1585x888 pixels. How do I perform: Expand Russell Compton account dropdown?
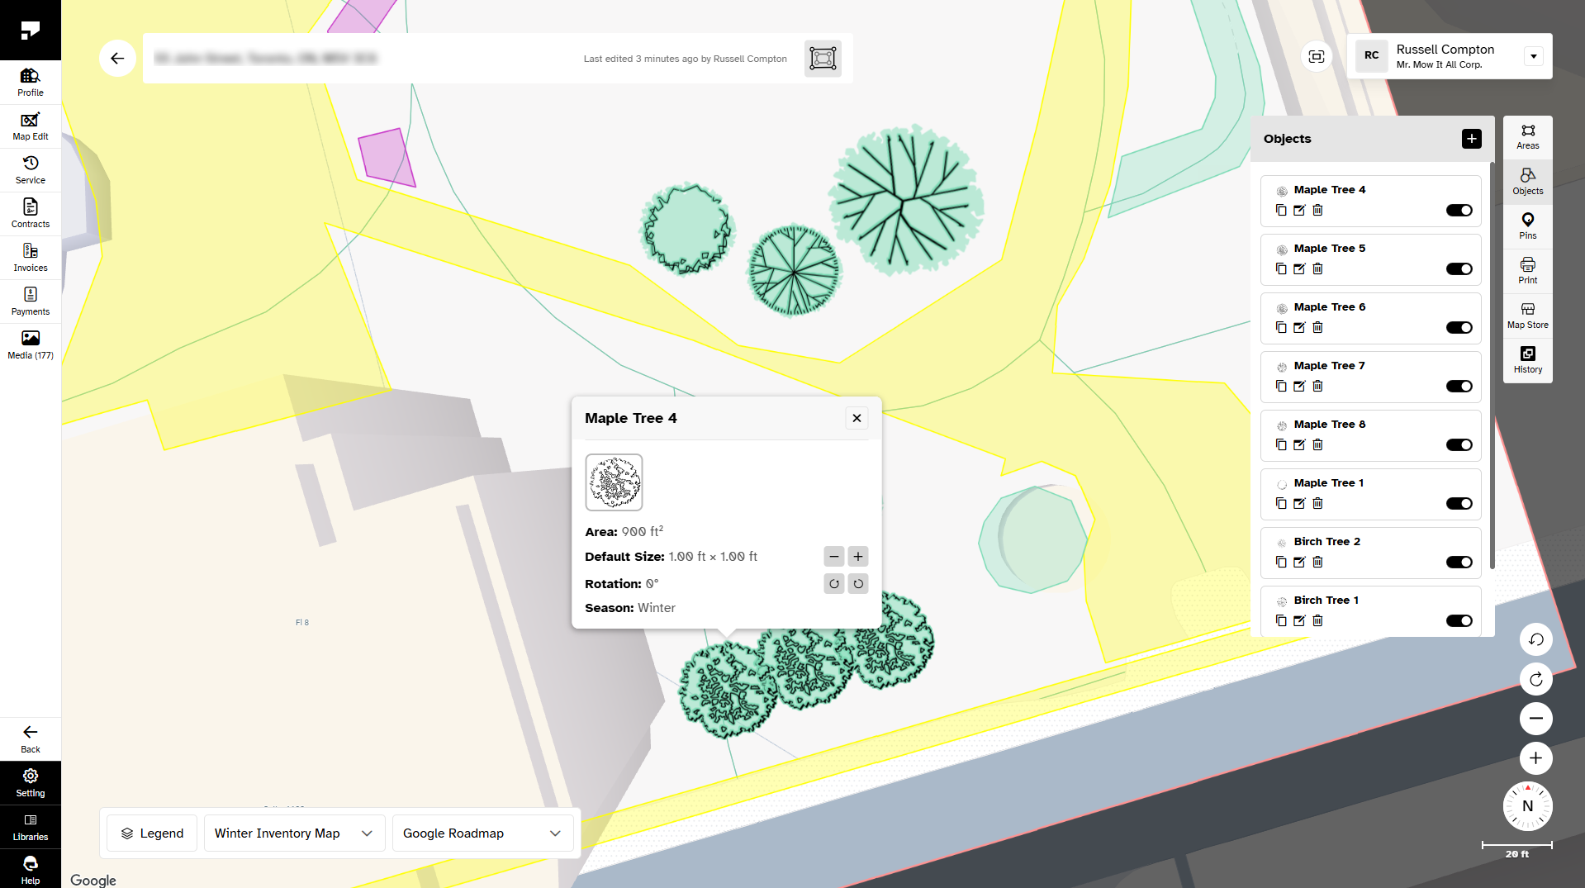[x=1533, y=57]
